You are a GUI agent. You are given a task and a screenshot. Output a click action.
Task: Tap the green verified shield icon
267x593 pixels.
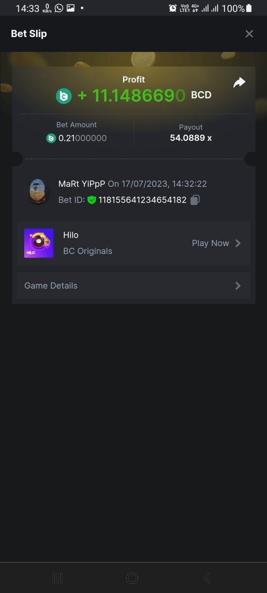(x=91, y=200)
